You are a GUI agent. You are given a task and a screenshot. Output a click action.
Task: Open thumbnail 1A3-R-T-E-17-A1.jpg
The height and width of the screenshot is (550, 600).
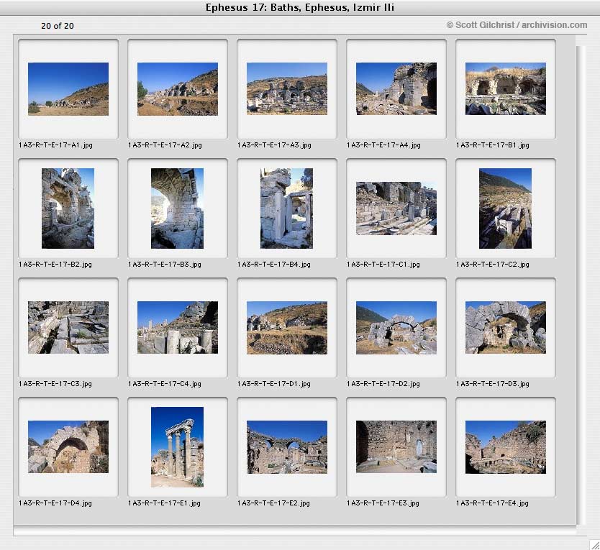click(x=68, y=89)
